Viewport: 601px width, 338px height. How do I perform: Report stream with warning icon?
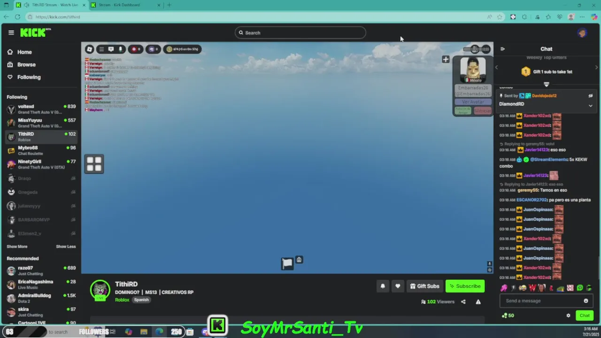click(478, 302)
